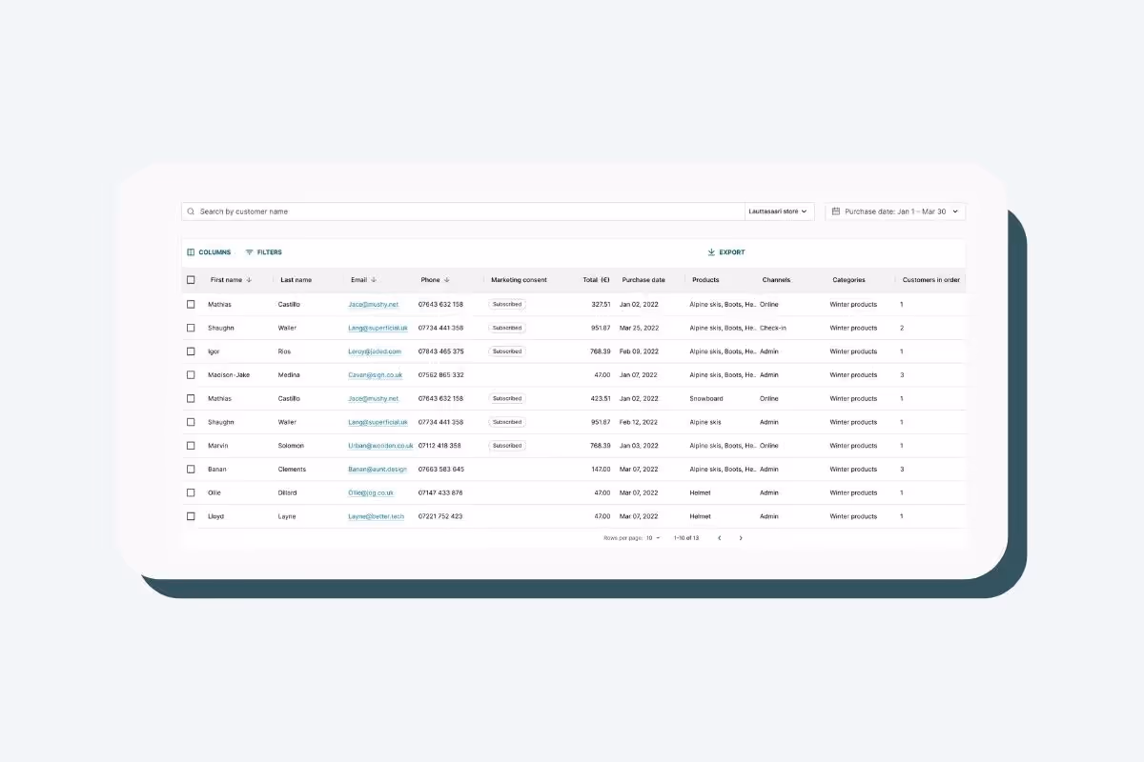This screenshot has height=762, width=1144.
Task: Click the Purchase date column header
Action: point(644,279)
